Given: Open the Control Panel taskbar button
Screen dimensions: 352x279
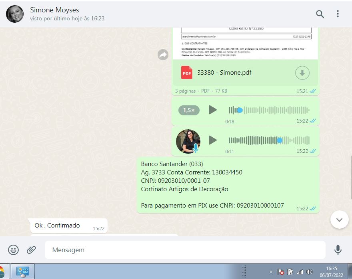Looking at the screenshot, I should pos(23,271).
